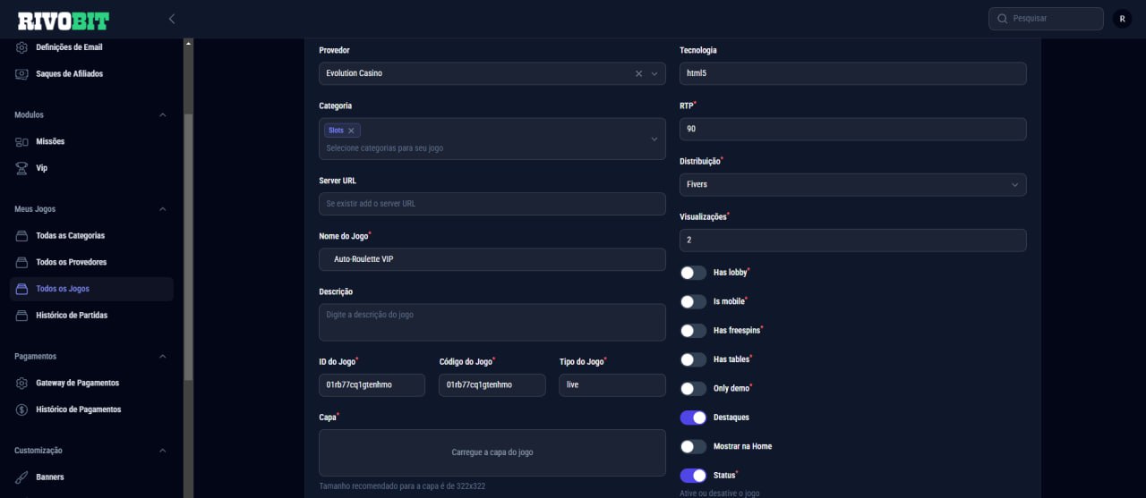Screen dimensions: 1146x498
Task: Click the search magnifier icon
Action: pyautogui.click(x=1003, y=19)
